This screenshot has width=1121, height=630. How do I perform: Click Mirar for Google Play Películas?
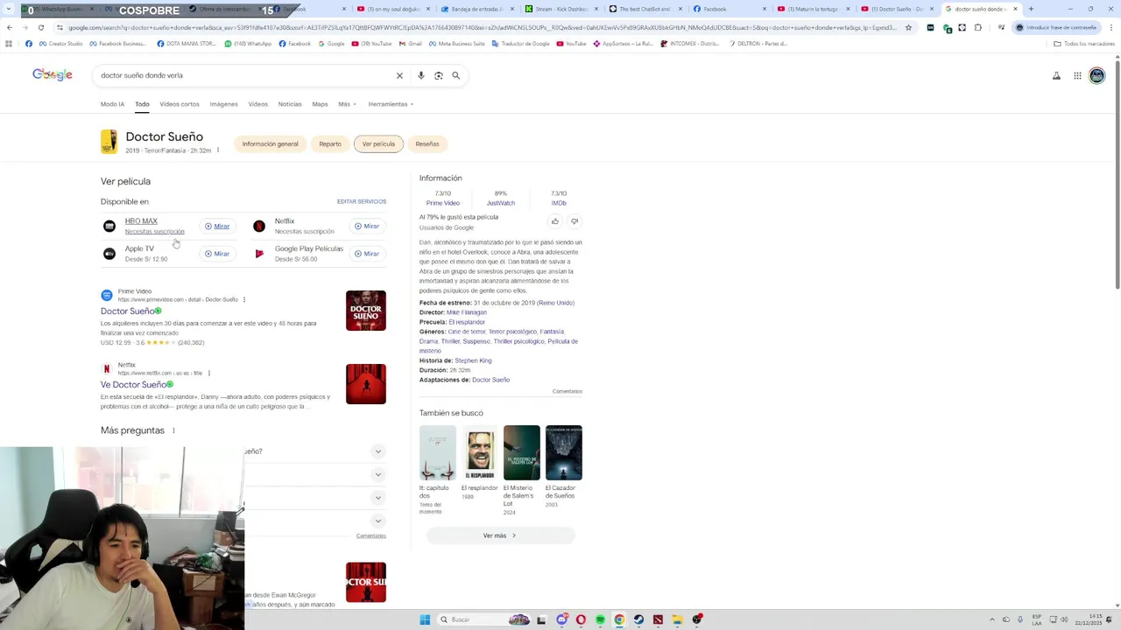pos(366,254)
